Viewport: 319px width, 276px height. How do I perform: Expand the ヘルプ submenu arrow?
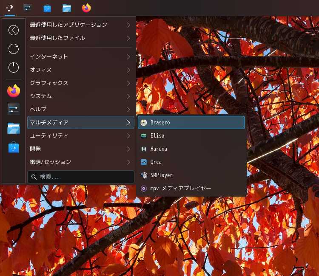(x=128, y=110)
